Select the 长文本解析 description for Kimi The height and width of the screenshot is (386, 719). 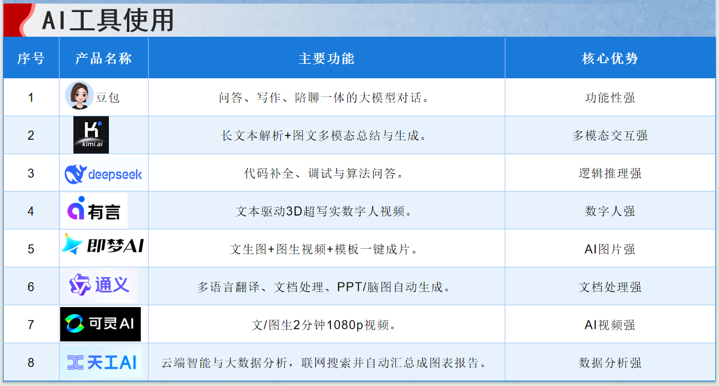click(325, 135)
